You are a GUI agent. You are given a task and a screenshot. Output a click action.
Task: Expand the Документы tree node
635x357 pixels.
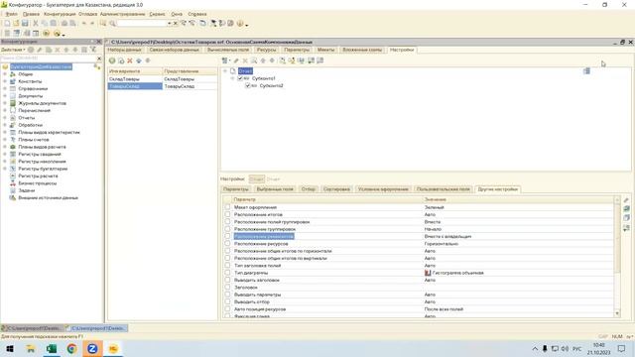coord(5,96)
